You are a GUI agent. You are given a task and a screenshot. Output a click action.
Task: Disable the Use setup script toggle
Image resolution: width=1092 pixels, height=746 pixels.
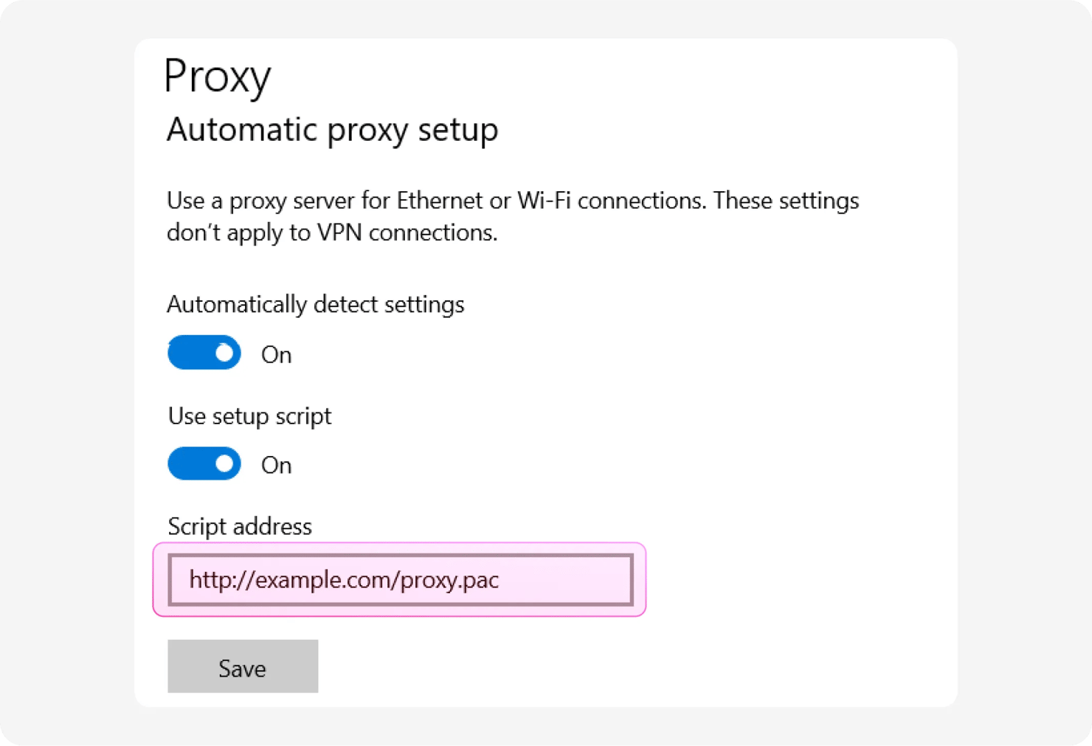pos(204,464)
